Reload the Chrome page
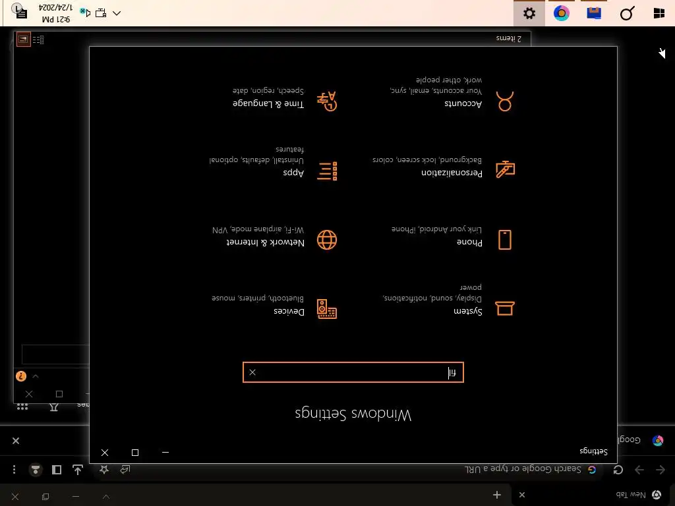The width and height of the screenshot is (675, 506). click(618, 469)
